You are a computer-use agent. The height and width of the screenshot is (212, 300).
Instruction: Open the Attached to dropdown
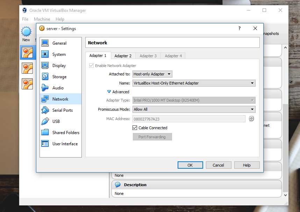point(152,74)
